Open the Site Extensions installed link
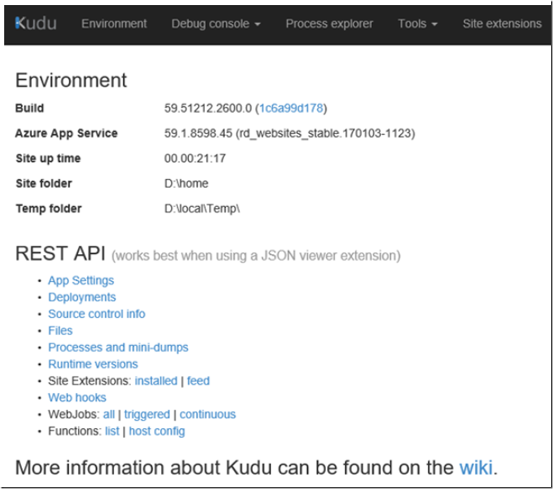The height and width of the screenshot is (489, 553). click(156, 381)
